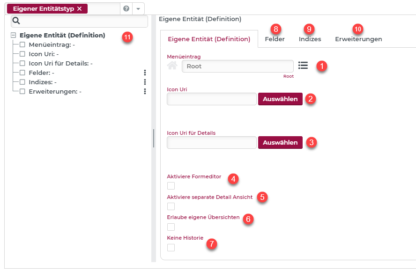
Task: Open the dropdown arrow beside help icon
Action: click(138, 9)
